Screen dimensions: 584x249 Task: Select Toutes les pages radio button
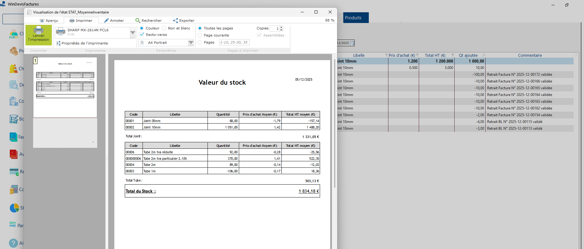[200, 28]
